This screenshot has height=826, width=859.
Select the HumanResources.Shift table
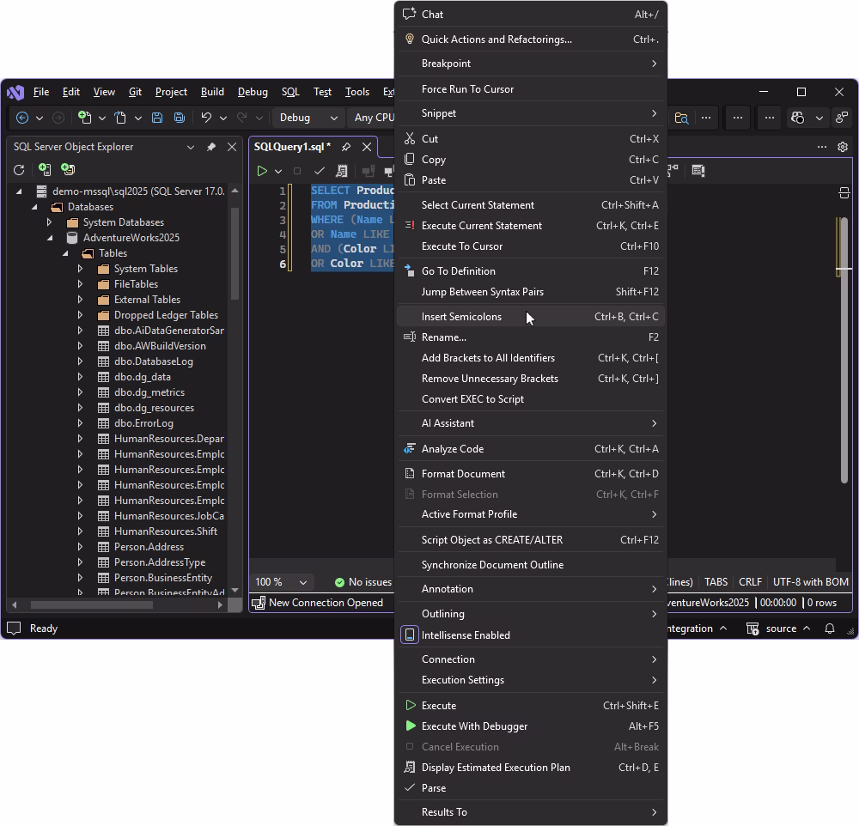pos(166,531)
